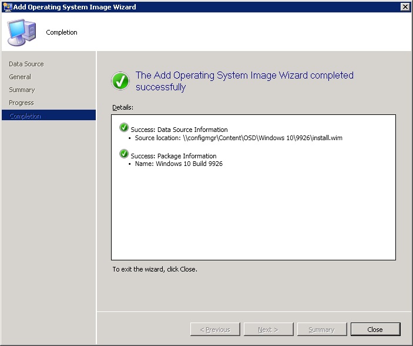Click the Summary button at the bottom

(x=321, y=330)
